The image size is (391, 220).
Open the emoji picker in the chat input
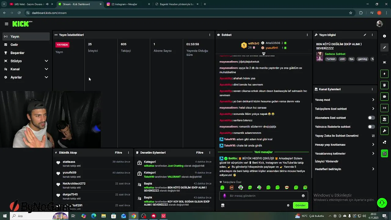(303, 196)
